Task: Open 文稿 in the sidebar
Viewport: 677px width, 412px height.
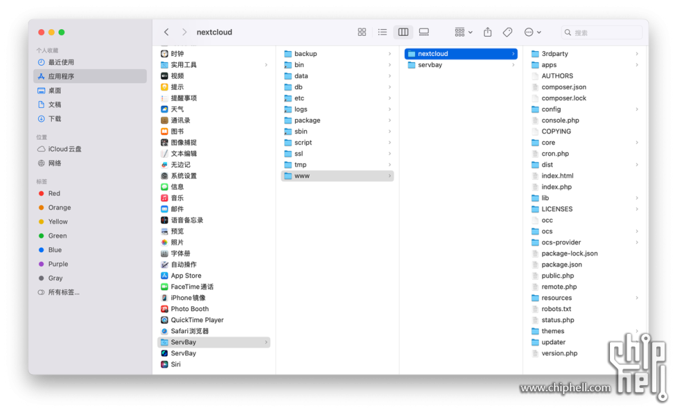Action: (90, 104)
